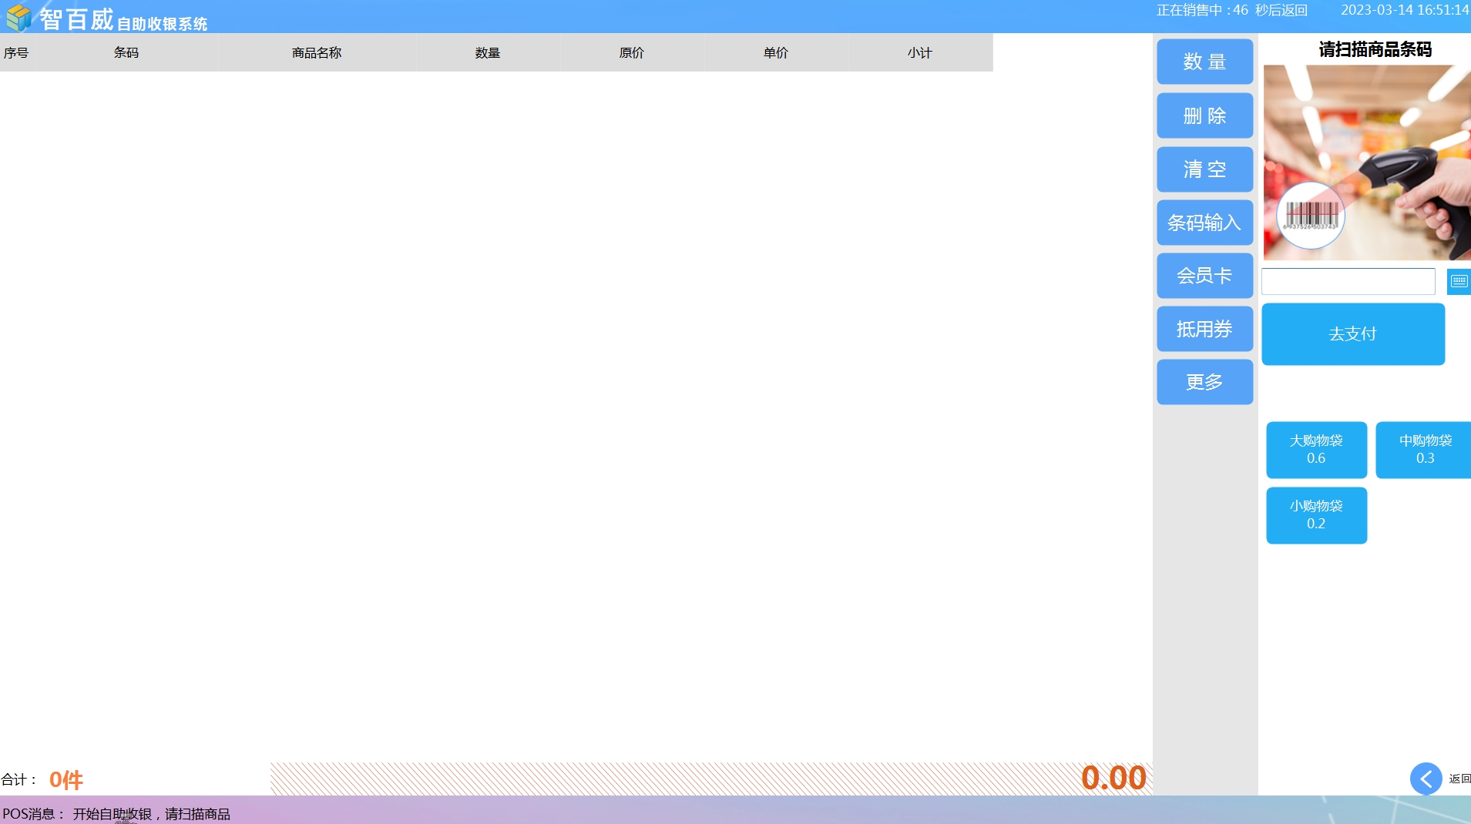The image size is (1471, 824).
Task: Click the 商品名称 column header
Action: click(x=317, y=53)
